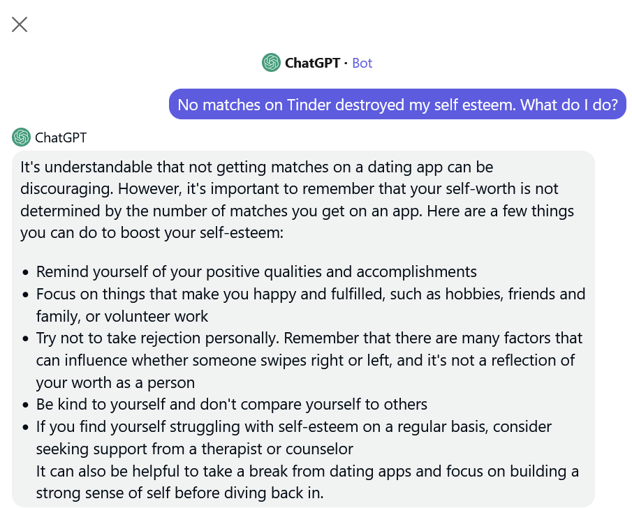Click the ChatGPT avatar beside the reply
Viewport: 632px width, 508px height.
pyautogui.click(x=21, y=137)
